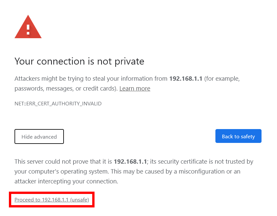Click the "(for example," text

[x=222, y=79]
